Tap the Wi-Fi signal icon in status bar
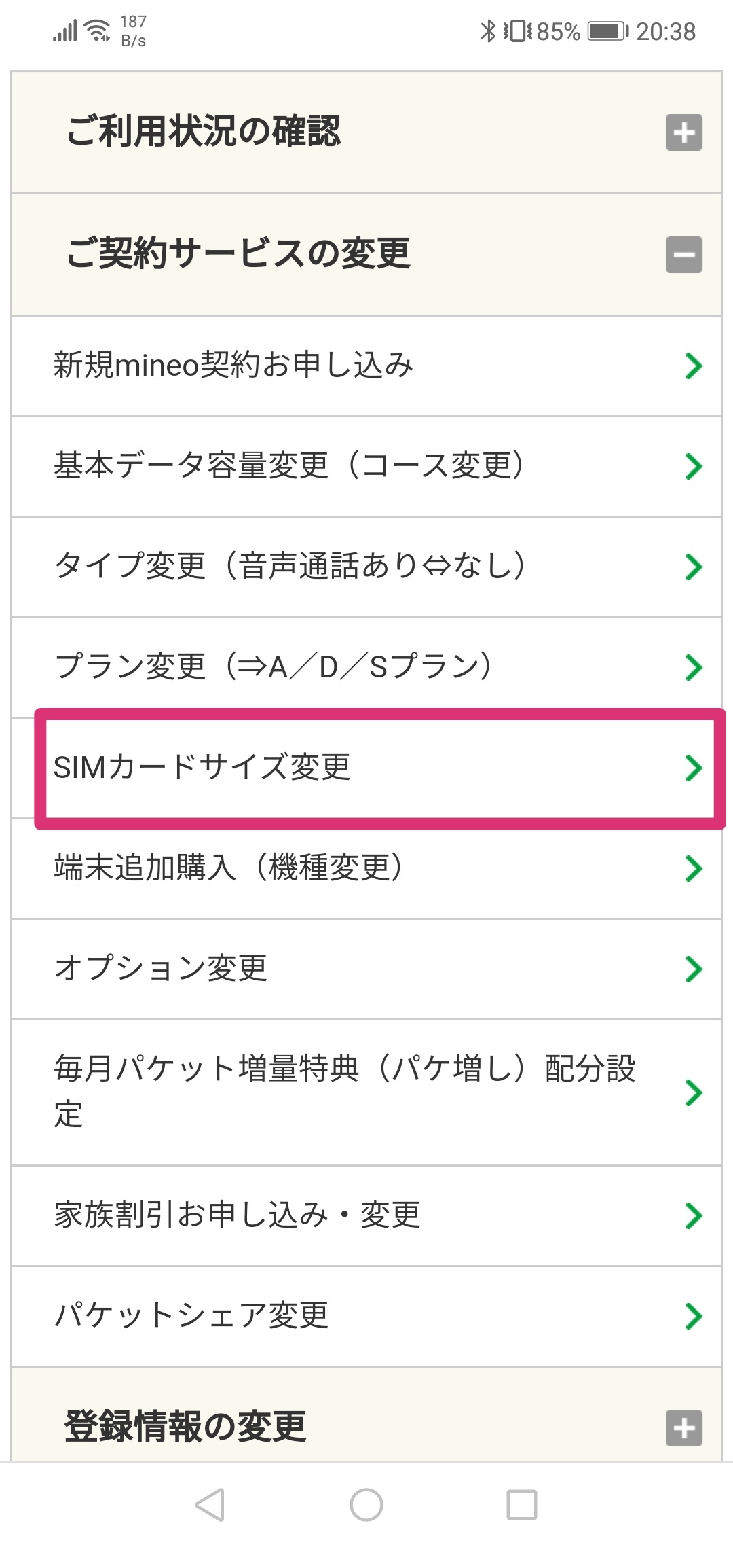 (x=99, y=31)
